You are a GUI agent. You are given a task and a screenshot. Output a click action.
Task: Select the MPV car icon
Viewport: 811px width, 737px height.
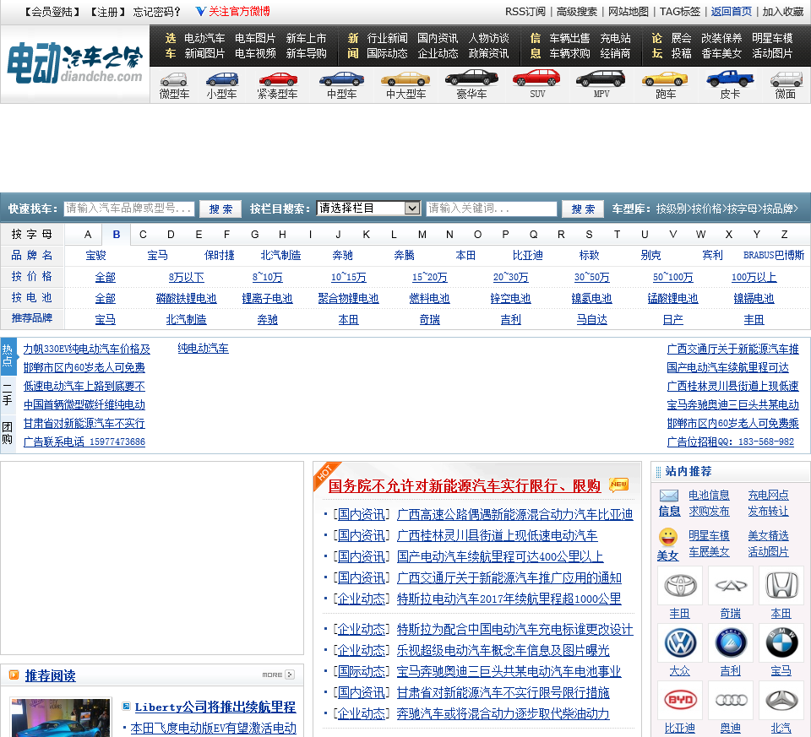[601, 79]
